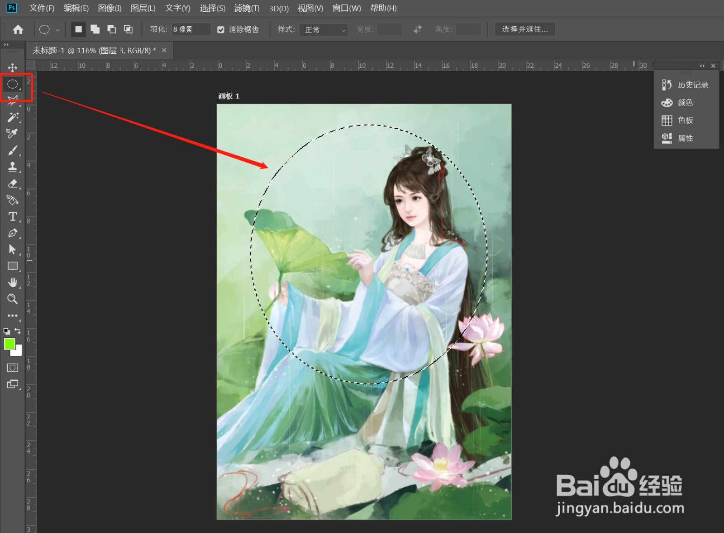Open the 3D menu
This screenshot has height=533, width=724.
coord(279,9)
